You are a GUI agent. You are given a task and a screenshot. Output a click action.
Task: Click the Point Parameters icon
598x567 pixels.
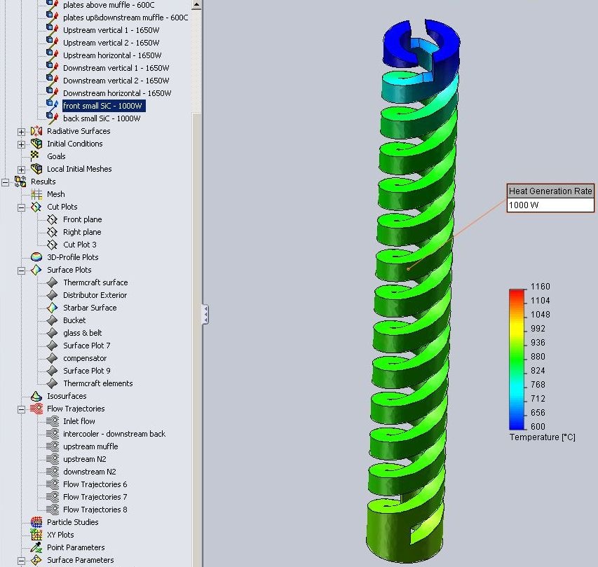(x=36, y=547)
